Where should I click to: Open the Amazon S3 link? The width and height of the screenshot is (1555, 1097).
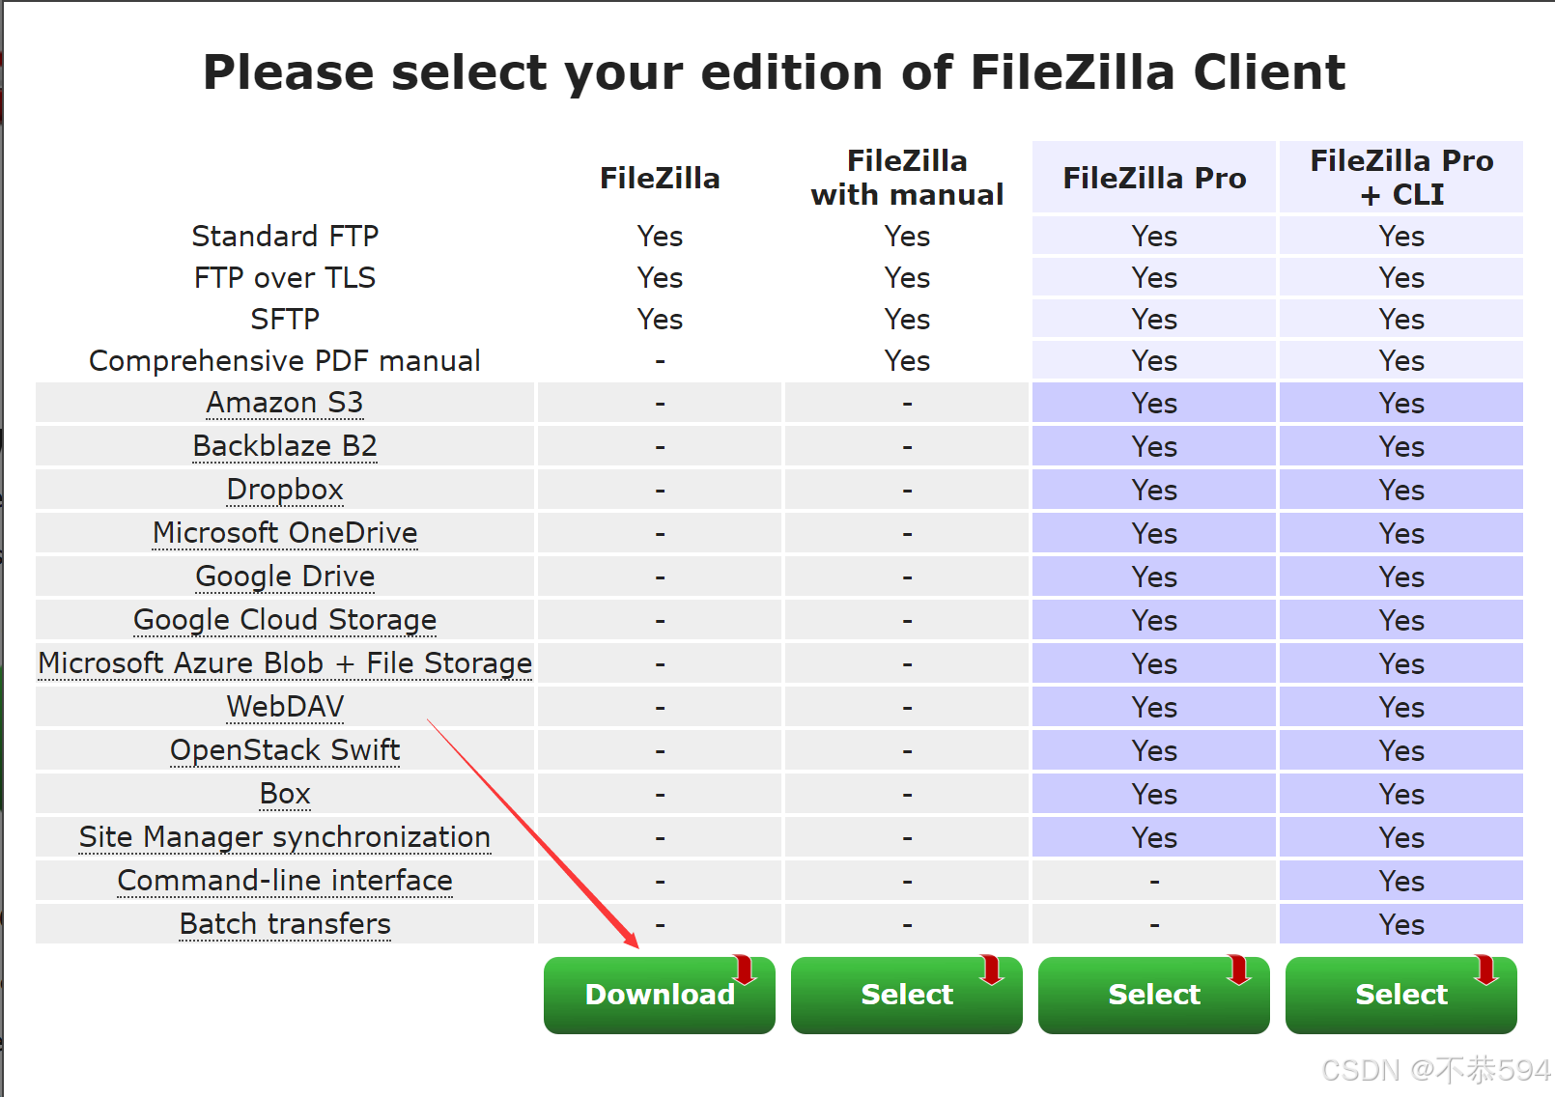(284, 403)
